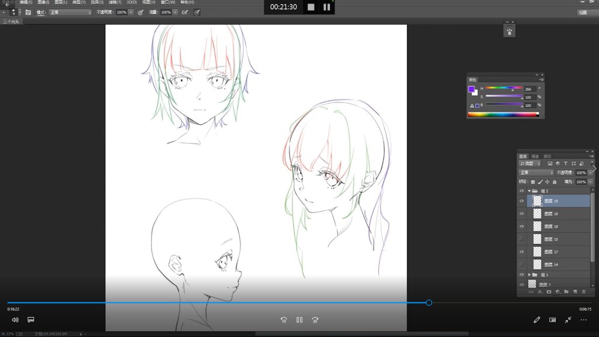
Task: Show hidden layer 图层 15
Action: (x=521, y=239)
